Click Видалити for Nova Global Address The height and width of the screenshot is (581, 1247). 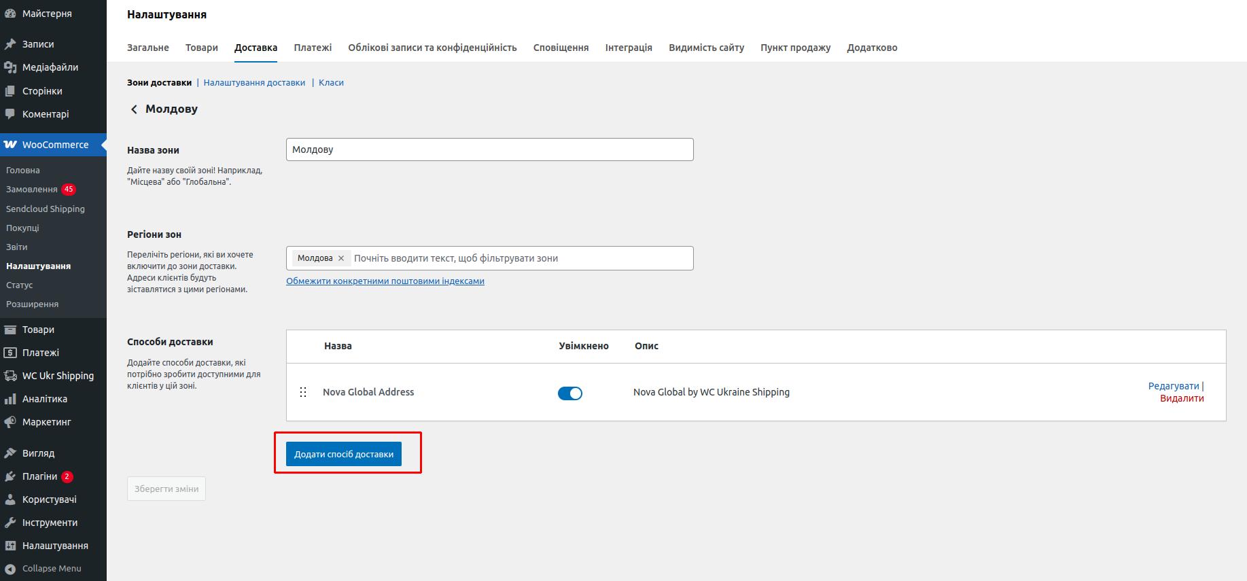coord(1181,398)
